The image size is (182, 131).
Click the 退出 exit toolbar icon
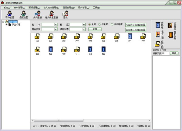(65, 14)
